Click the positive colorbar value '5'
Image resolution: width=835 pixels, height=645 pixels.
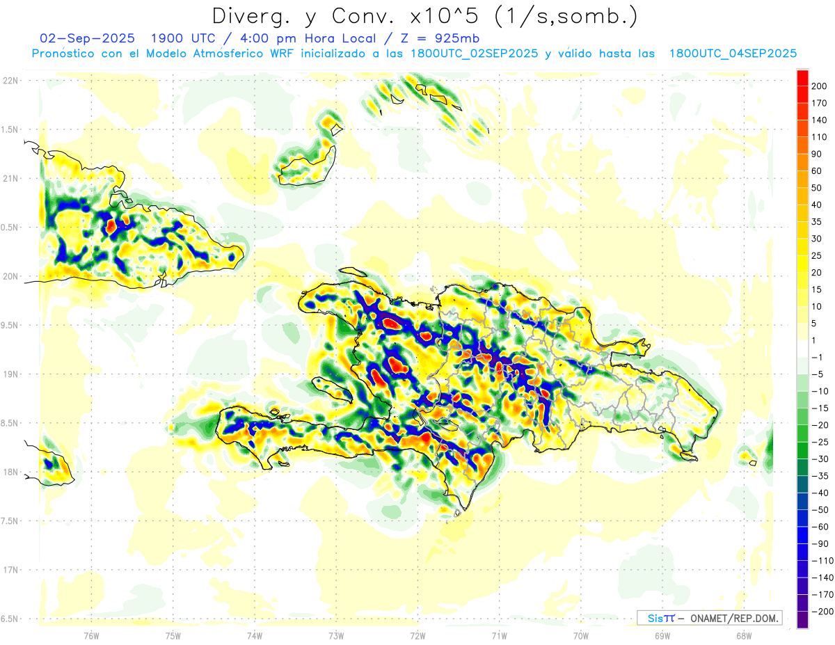813,324
